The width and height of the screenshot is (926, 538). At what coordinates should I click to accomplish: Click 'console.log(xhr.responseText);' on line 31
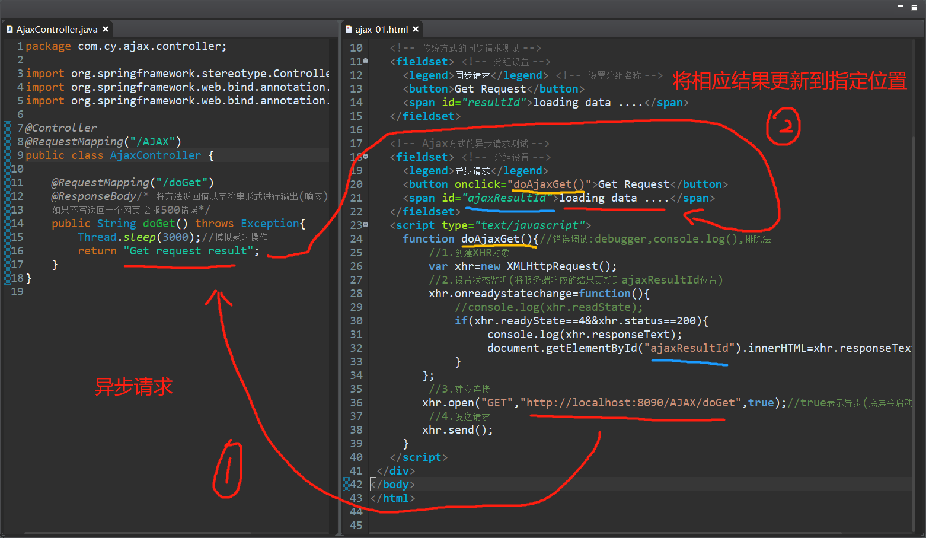pos(585,335)
